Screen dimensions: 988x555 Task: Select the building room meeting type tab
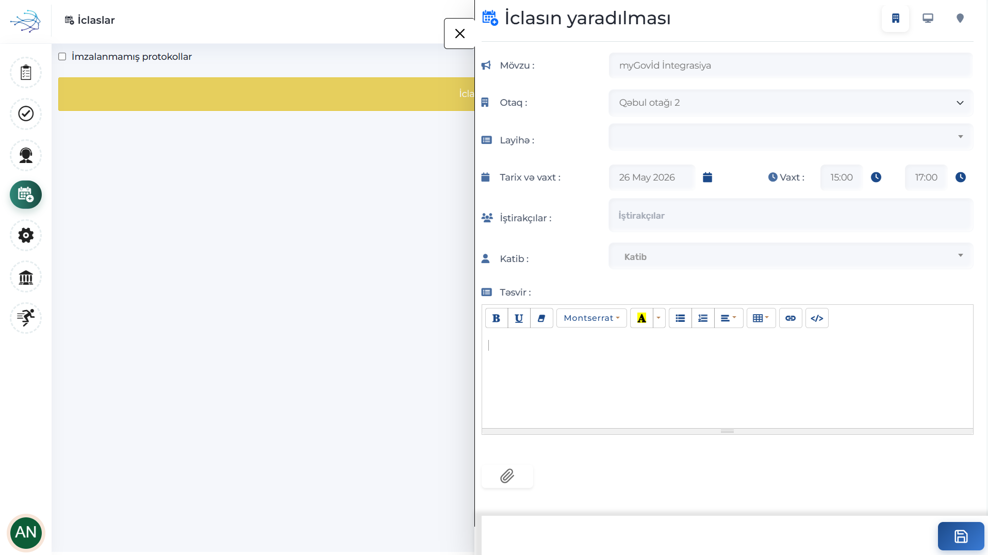(x=895, y=19)
